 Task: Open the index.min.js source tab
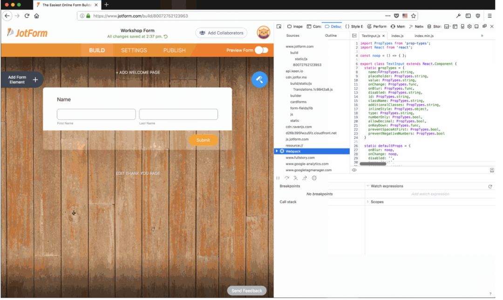pyautogui.click(x=423, y=36)
